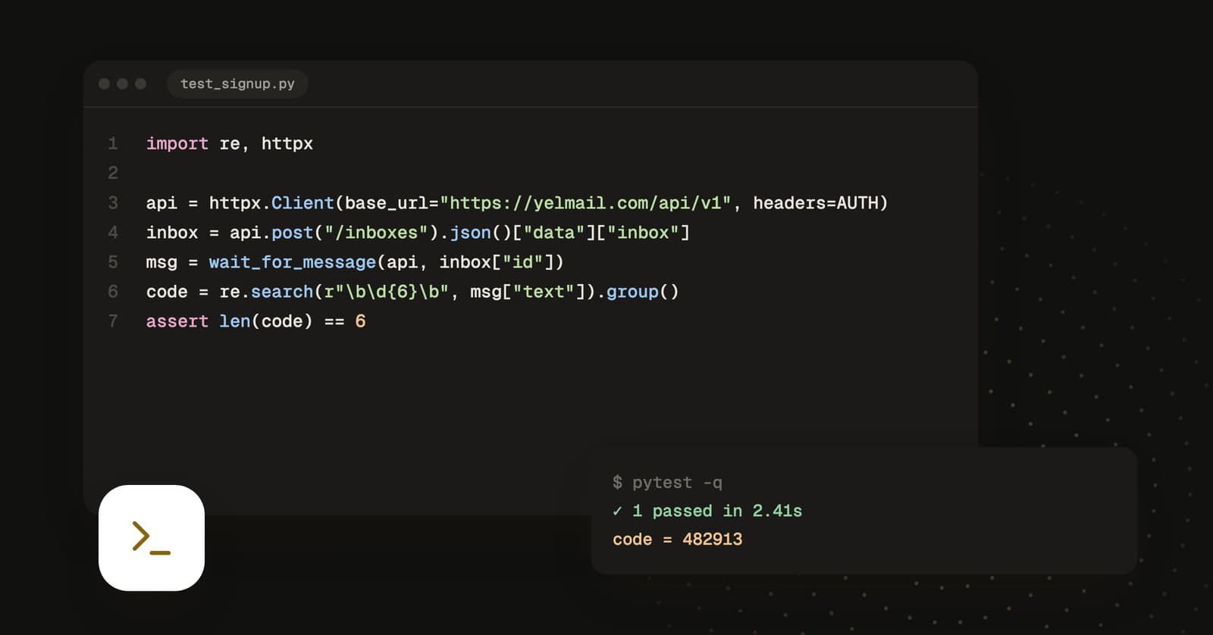Click inbox["id"] argument on line 5
This screenshot has height=635, width=1213.
[x=497, y=262]
